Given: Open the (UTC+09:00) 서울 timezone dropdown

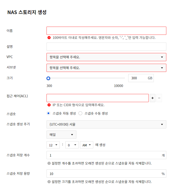Looking at the screenshot, I should coord(106,124).
